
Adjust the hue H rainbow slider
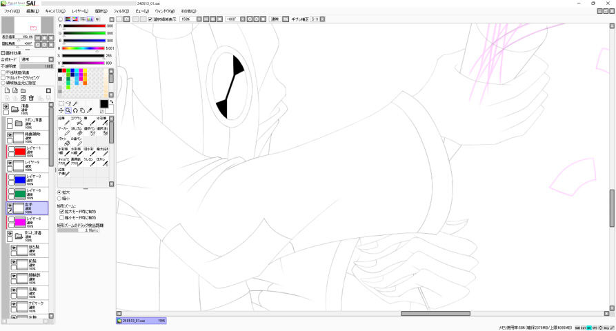click(84, 48)
